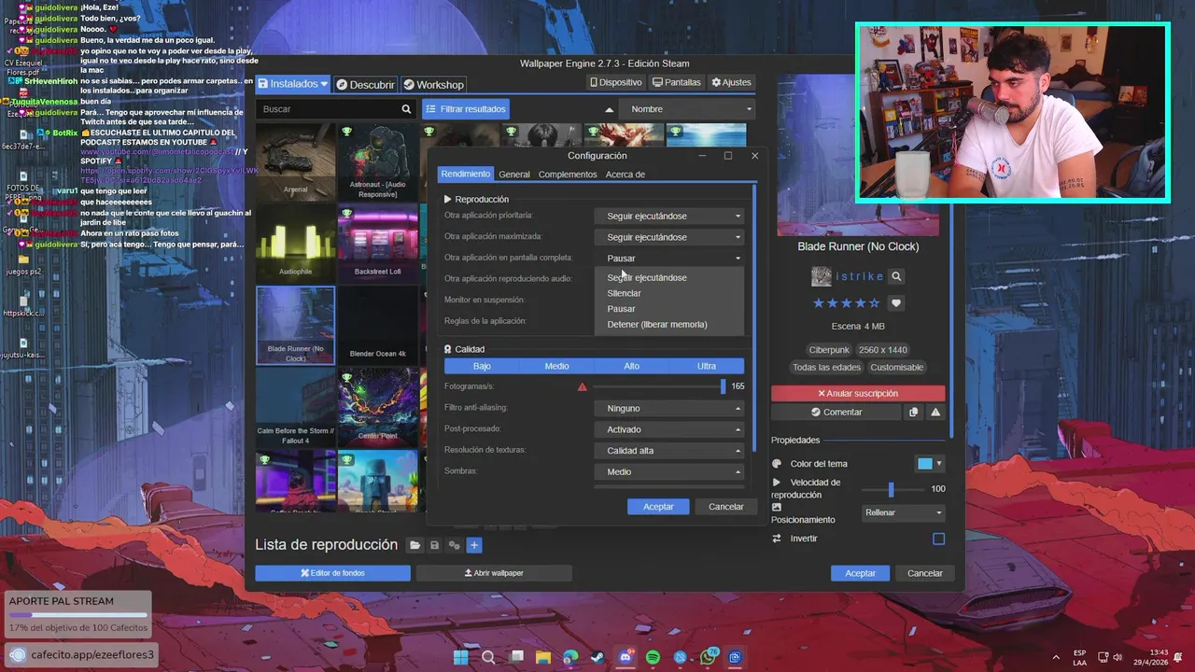Switch to the Complementos tab
Viewport: 1195px width, 672px height.
click(x=568, y=175)
